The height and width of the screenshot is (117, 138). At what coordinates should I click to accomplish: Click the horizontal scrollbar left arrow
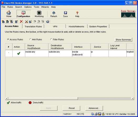[7, 98]
